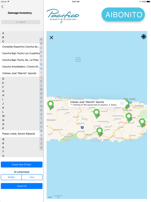This screenshot has width=151, height=202.
Task: Select the green map pin near Quebradillas
Action: coord(50,105)
